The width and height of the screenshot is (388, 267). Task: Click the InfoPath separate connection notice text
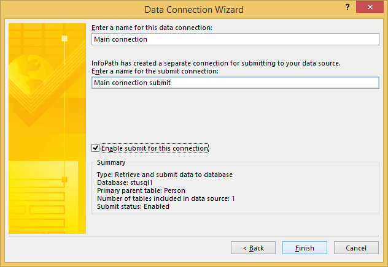click(x=215, y=63)
